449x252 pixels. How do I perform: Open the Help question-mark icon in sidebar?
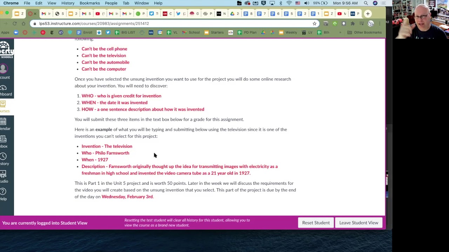(x=3, y=191)
